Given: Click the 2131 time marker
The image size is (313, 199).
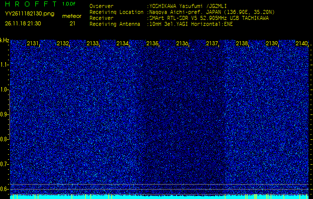Looking at the screenshot, I should point(33,43).
